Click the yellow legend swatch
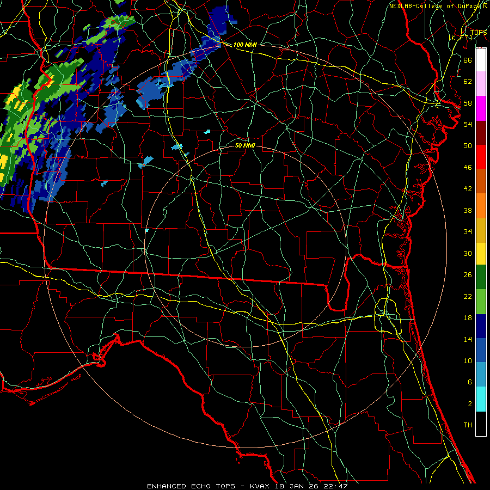The width and height of the screenshot is (490, 490). coord(481,253)
